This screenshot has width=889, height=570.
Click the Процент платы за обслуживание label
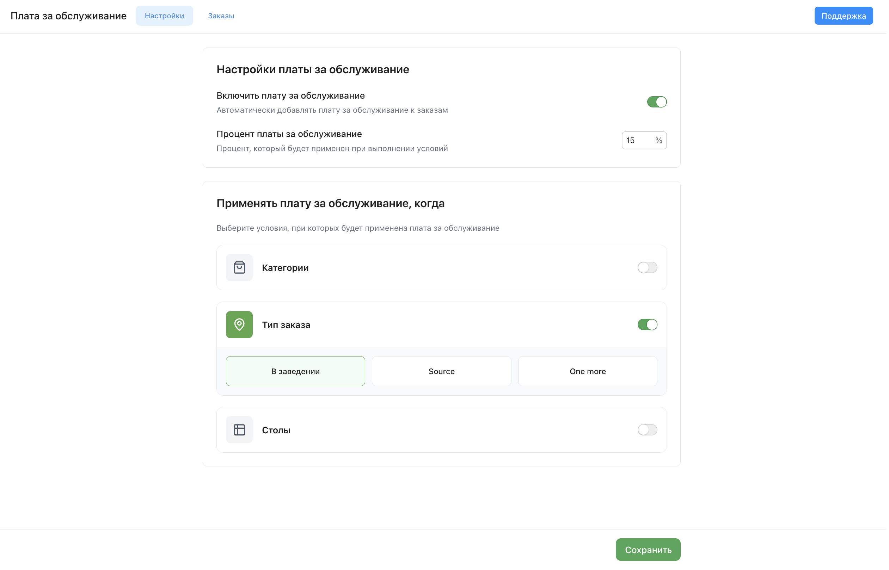(290, 134)
